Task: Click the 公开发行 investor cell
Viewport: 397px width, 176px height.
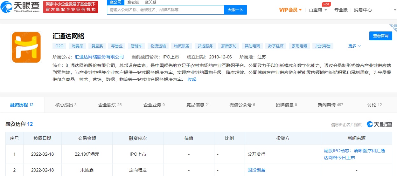Action: pyautogui.click(x=283, y=154)
